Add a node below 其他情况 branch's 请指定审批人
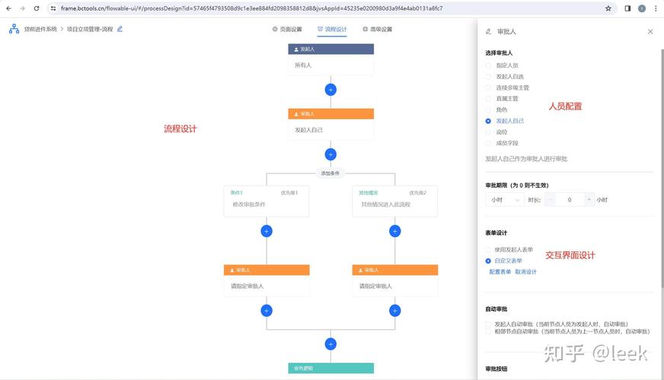Viewport: 664px width, 380px height. 395,311
